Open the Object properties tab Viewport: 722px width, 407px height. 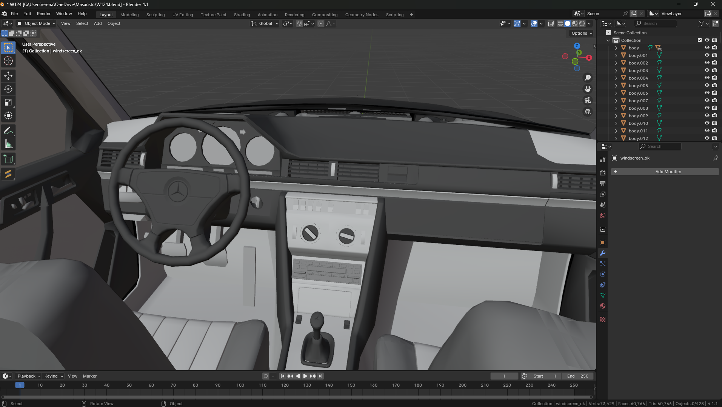point(603,243)
